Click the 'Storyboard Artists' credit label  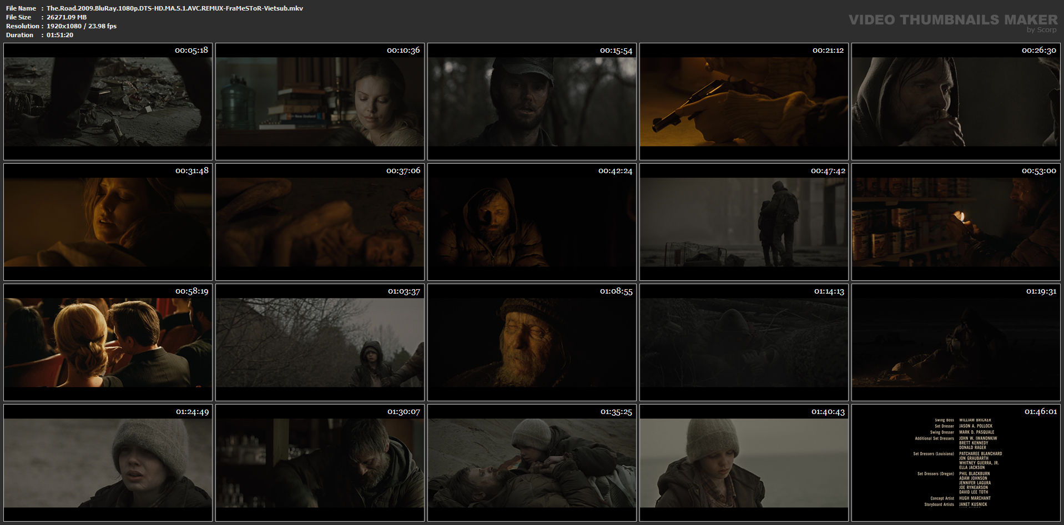(939, 504)
